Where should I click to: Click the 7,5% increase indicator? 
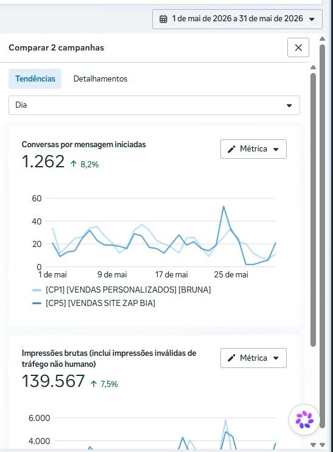[104, 384]
